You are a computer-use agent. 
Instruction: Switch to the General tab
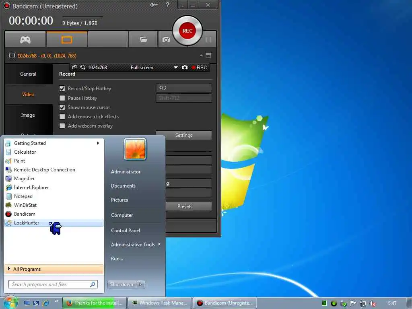click(29, 74)
